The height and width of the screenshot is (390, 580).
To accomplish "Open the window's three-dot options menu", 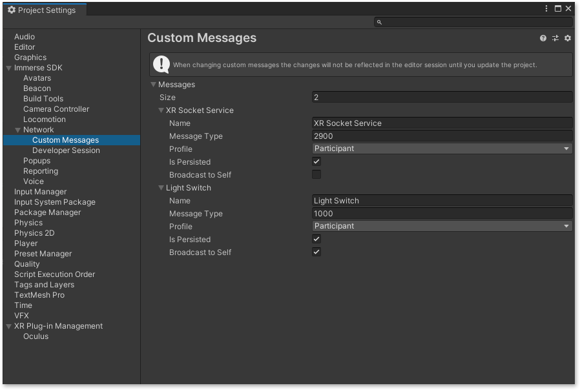I will pyautogui.click(x=546, y=8).
